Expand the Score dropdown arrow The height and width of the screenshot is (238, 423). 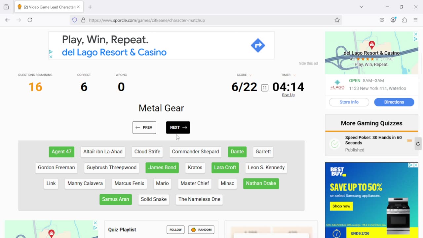250,75
